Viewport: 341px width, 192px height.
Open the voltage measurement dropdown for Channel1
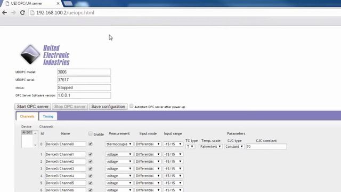coord(119,154)
